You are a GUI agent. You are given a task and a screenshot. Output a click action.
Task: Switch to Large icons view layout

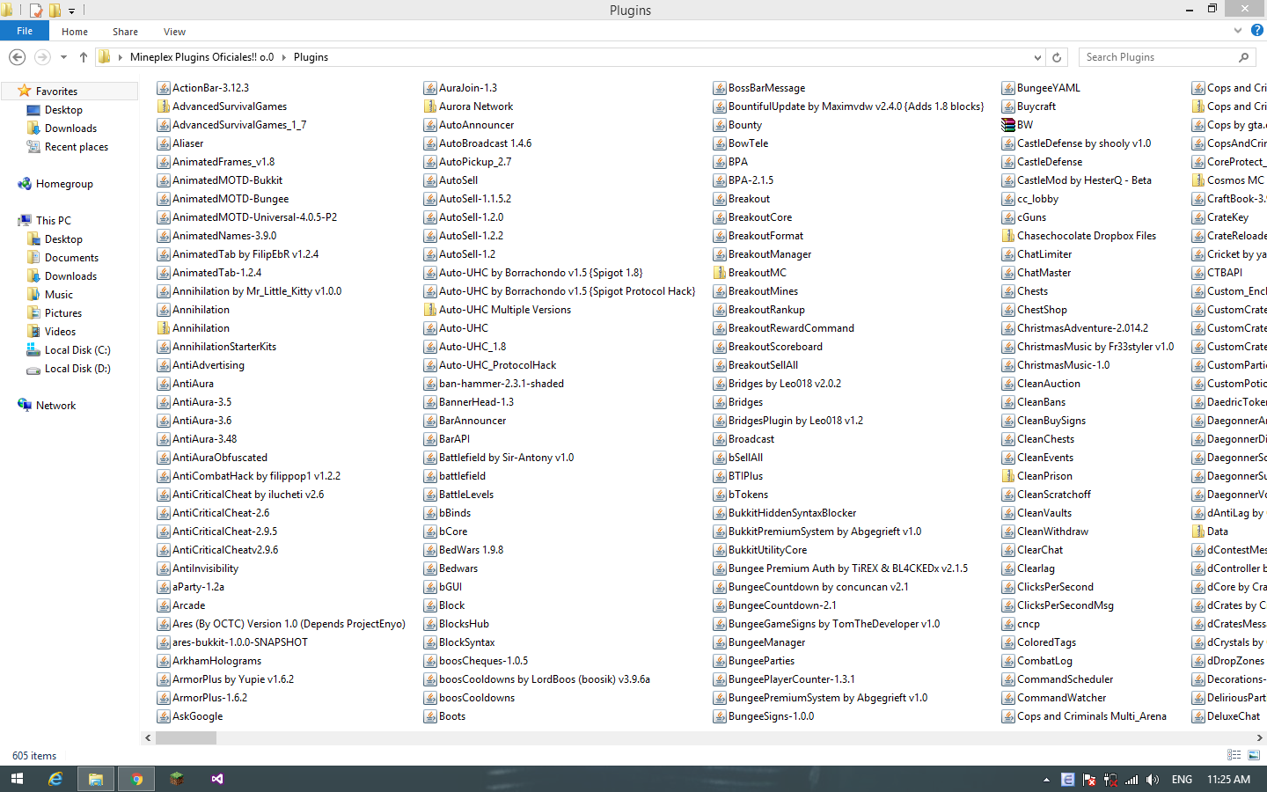(1254, 755)
